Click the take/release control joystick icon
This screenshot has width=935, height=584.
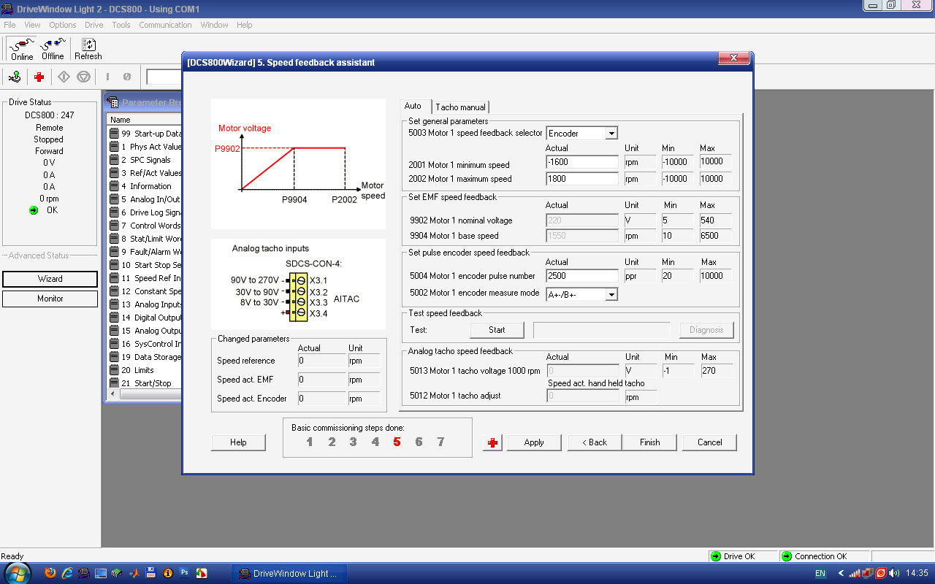click(14, 77)
